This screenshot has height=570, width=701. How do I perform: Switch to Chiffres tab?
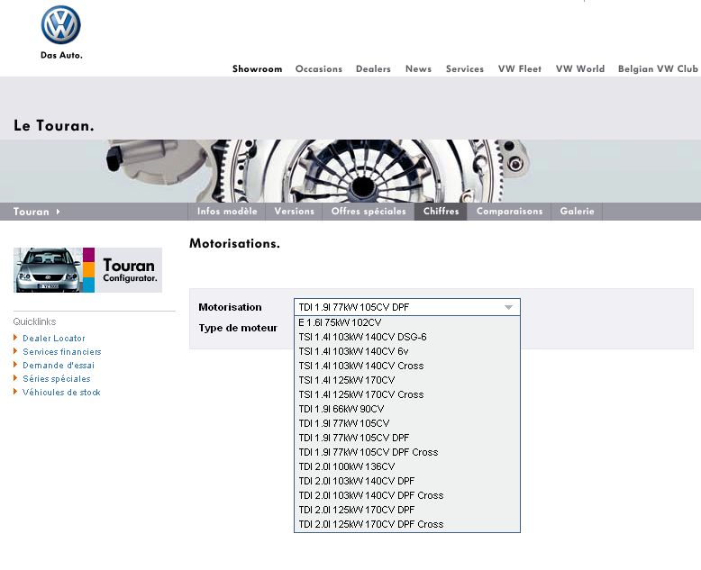pos(441,212)
